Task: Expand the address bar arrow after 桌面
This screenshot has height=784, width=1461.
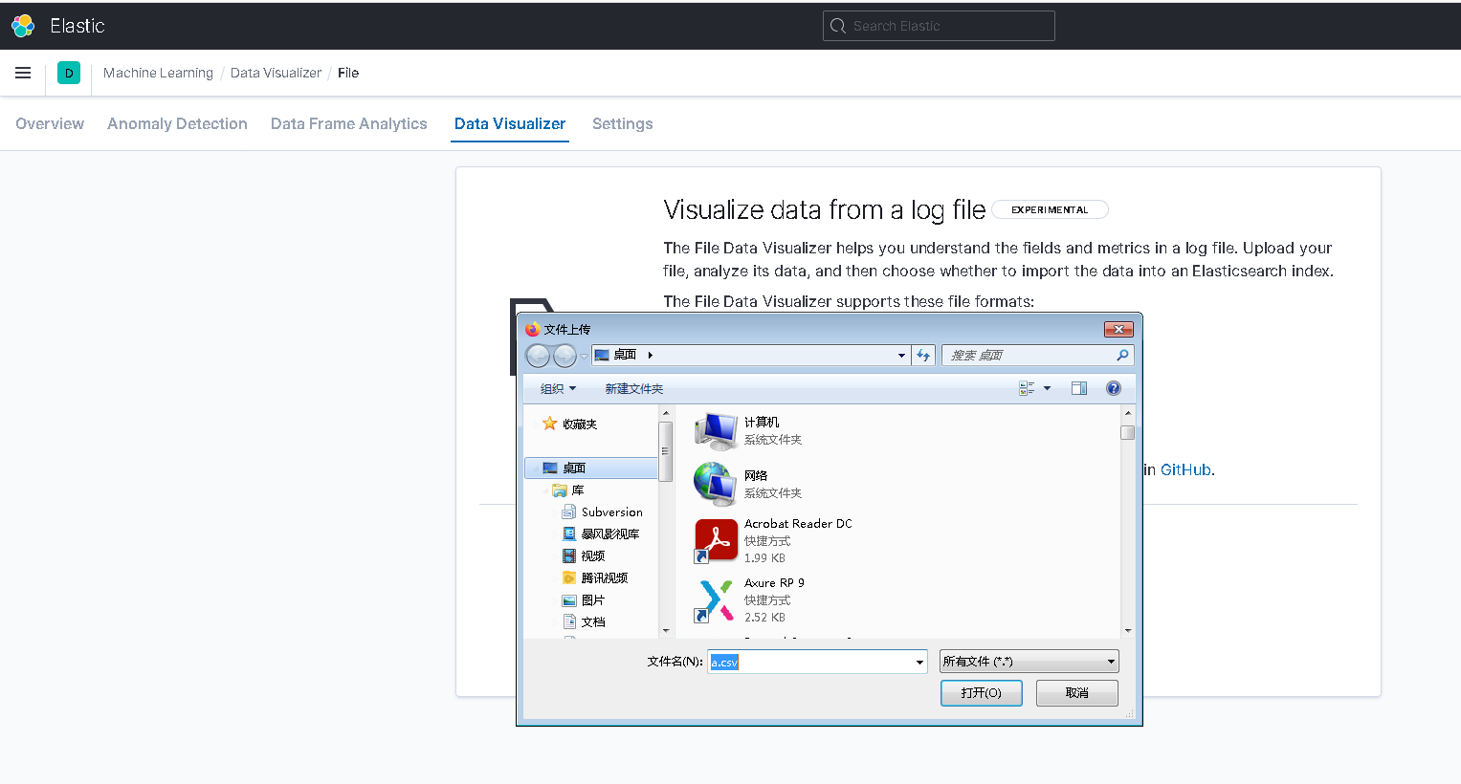Action: pyautogui.click(x=651, y=355)
